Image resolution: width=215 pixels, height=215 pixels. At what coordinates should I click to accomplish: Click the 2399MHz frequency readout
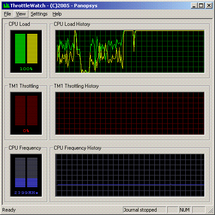coord(26,193)
